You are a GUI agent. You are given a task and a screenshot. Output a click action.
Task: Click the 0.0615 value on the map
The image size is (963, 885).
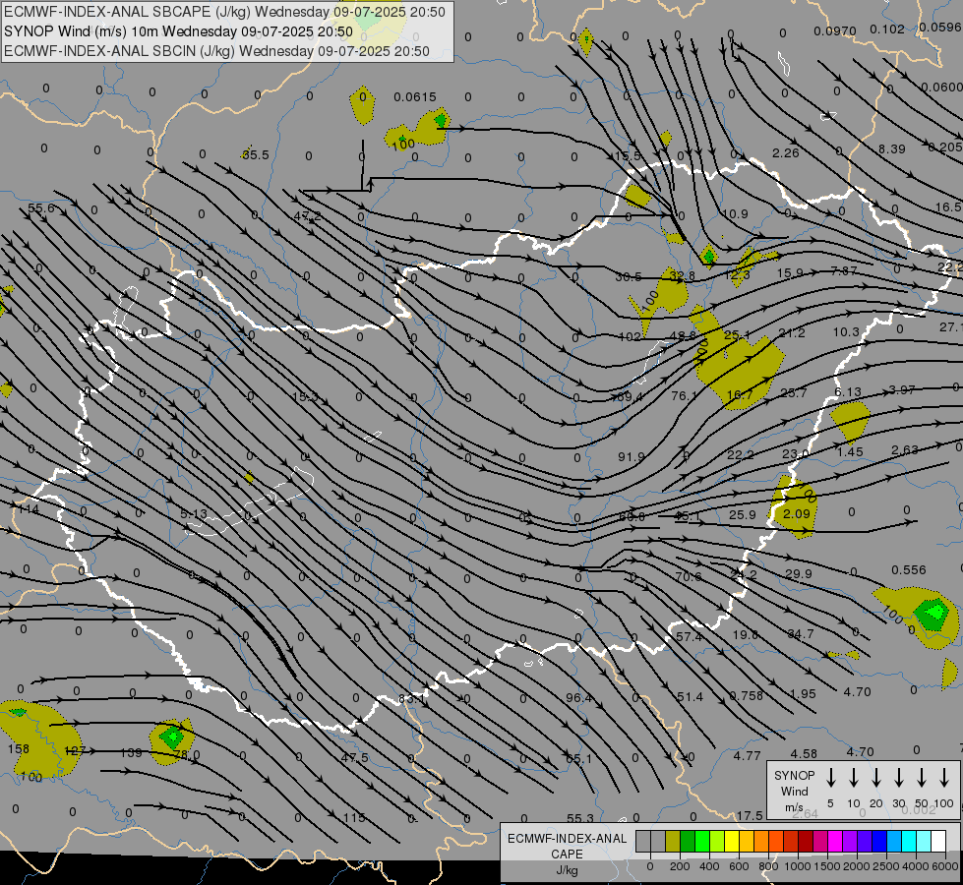pyautogui.click(x=415, y=97)
